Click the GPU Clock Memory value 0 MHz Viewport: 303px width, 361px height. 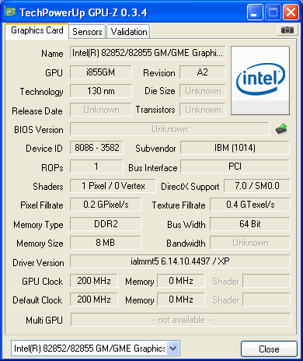click(181, 281)
